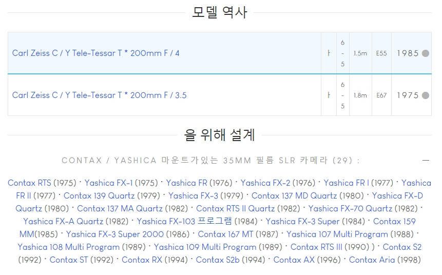Viewport: 442px width, 275px height.
Task: Go to the Contax Aria page
Action: 372,260
